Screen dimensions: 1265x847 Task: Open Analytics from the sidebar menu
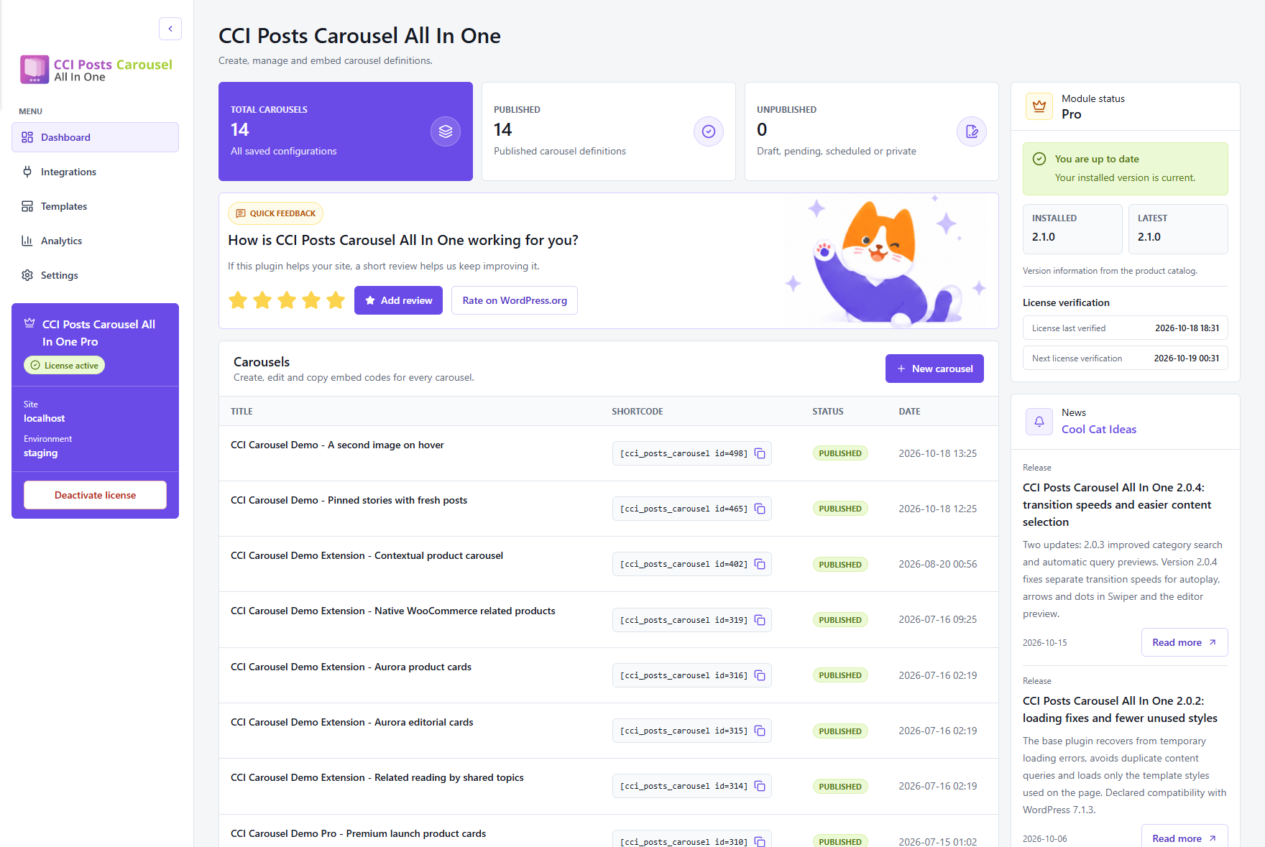click(x=95, y=241)
